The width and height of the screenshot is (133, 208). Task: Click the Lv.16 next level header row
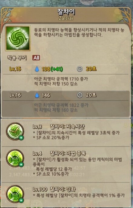coord(65,95)
